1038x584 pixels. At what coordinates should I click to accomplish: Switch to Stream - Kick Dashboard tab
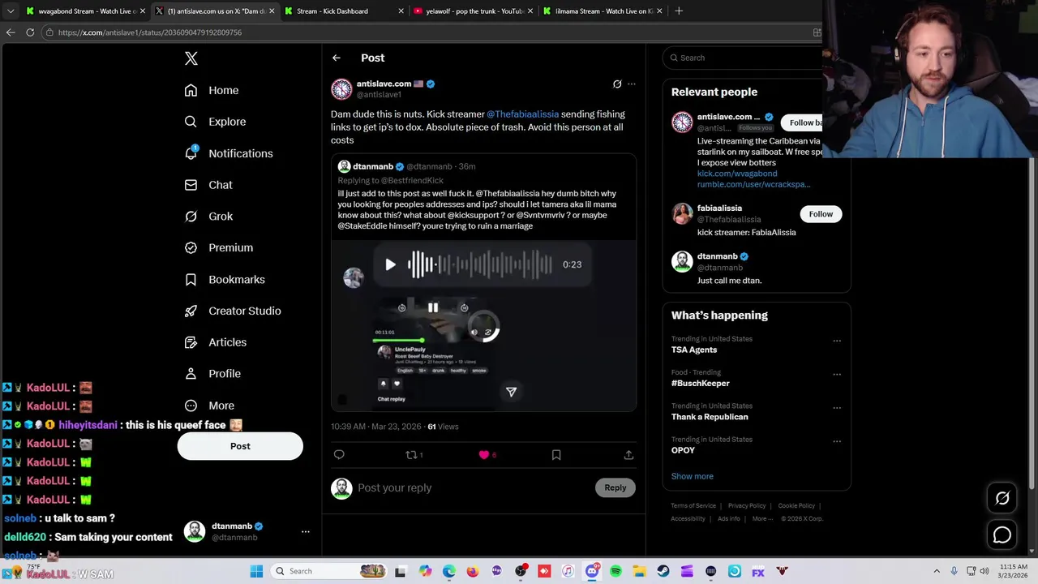coord(343,11)
